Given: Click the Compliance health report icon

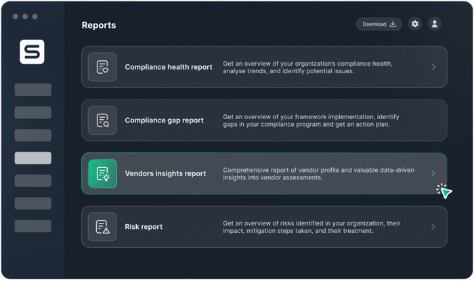Looking at the screenshot, I should pos(102,67).
